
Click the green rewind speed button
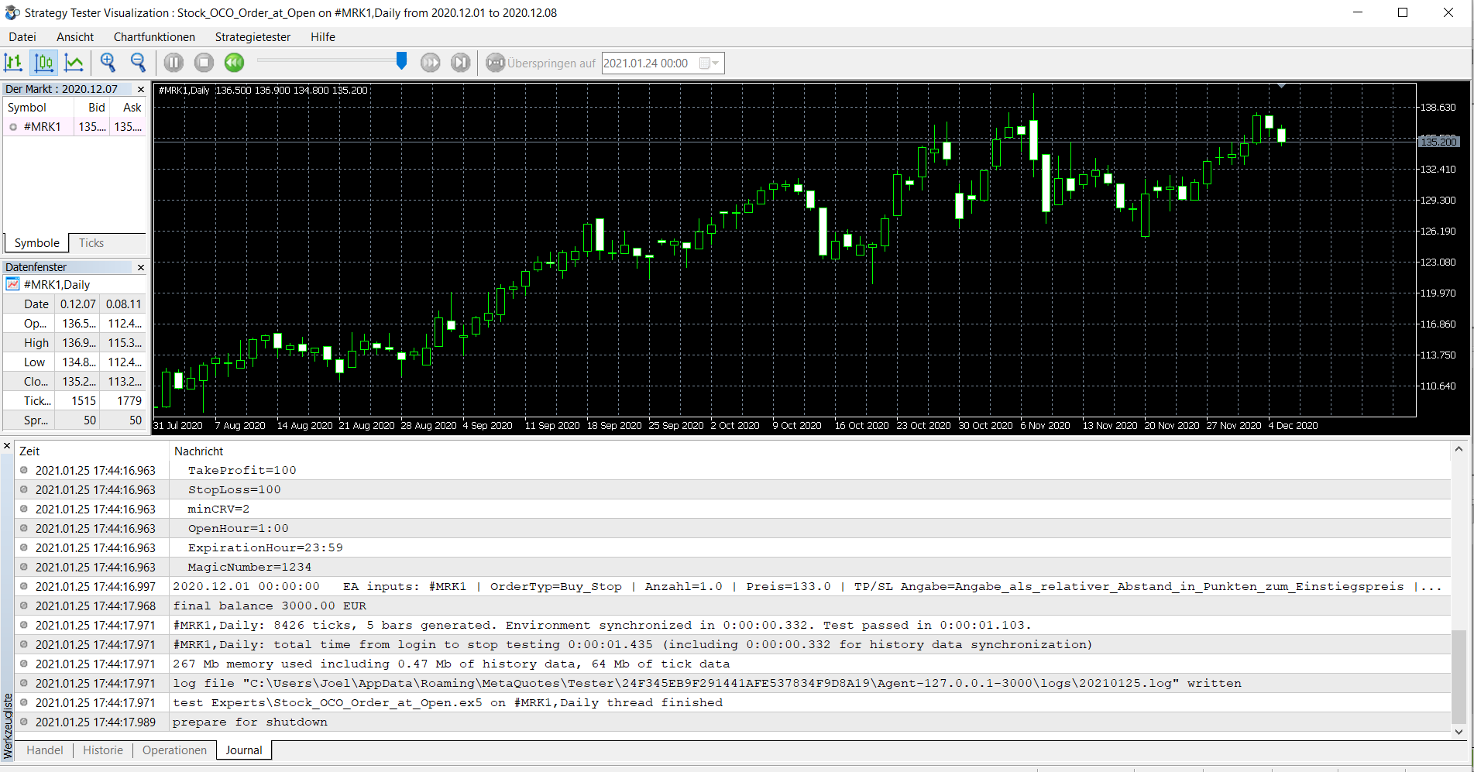tap(234, 63)
